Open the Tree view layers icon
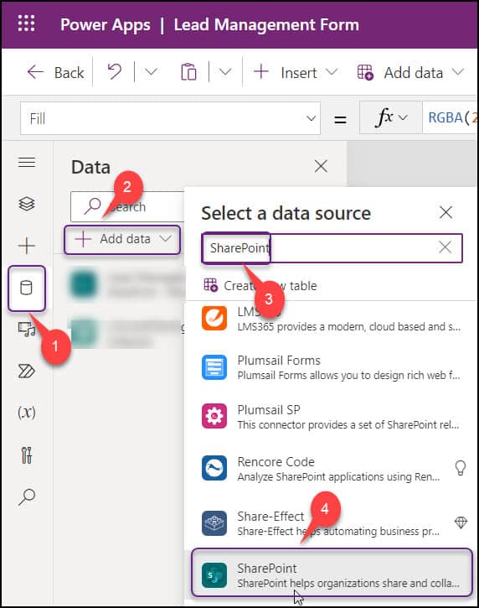The image size is (479, 608). tap(27, 204)
